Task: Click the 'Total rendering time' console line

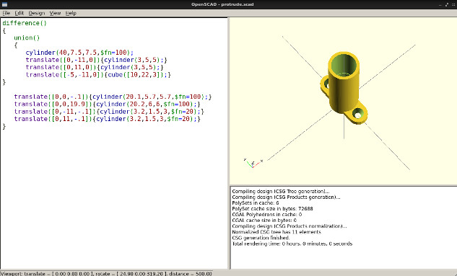Action: pyautogui.click(x=292, y=244)
